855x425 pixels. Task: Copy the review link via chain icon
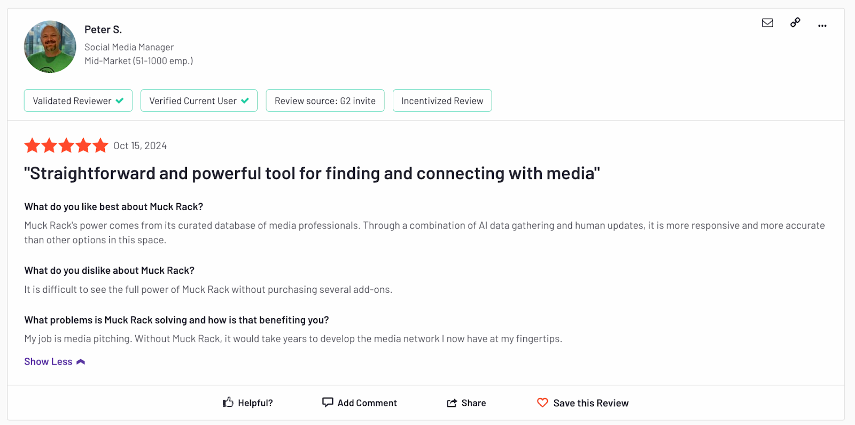tap(795, 22)
